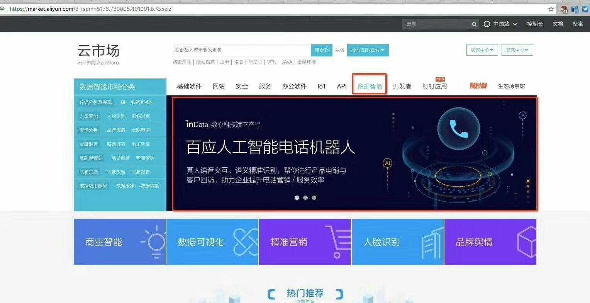590x303 pixels.
Task: Click the 人工智能 category
Action: point(88,116)
